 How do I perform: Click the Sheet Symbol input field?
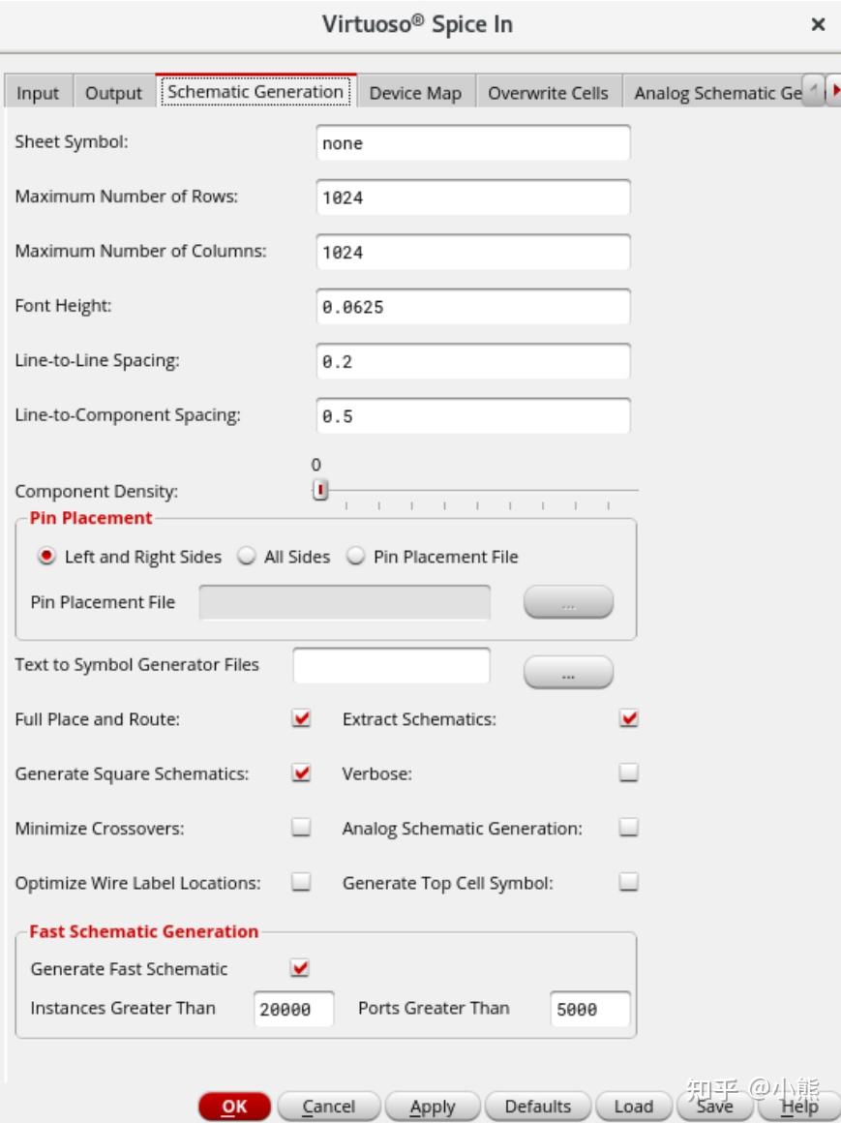(x=473, y=143)
